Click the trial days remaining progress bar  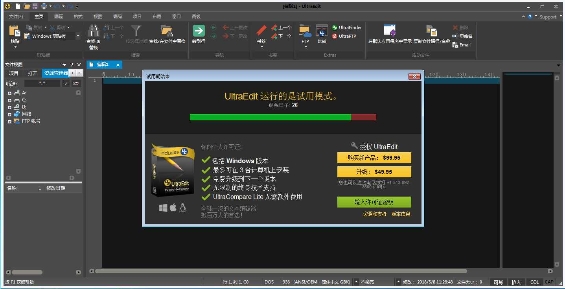coord(283,117)
